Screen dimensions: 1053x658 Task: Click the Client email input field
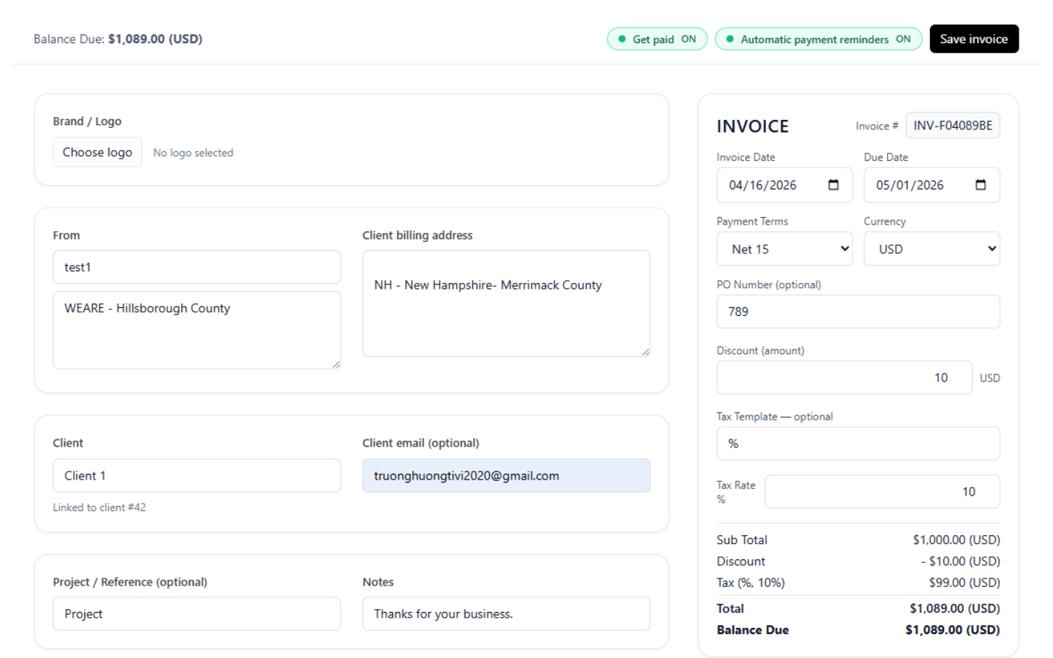(x=506, y=475)
